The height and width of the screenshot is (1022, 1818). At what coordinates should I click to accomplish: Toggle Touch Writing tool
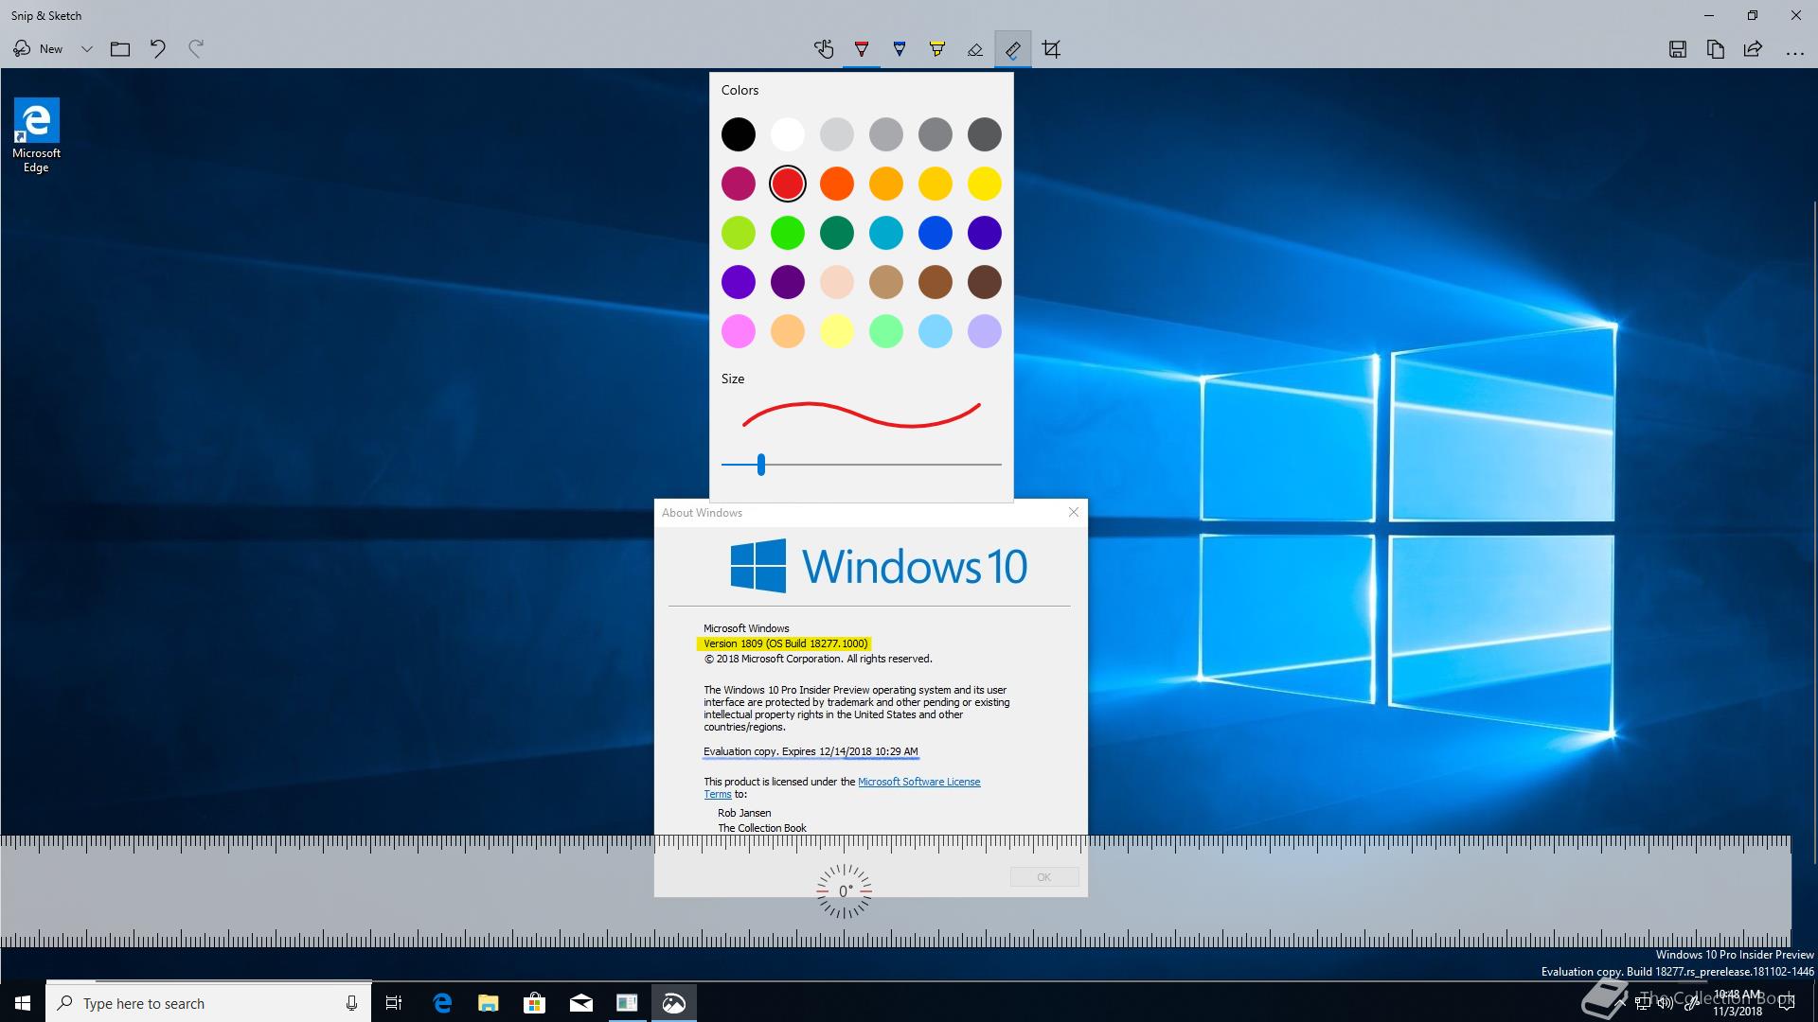click(824, 49)
